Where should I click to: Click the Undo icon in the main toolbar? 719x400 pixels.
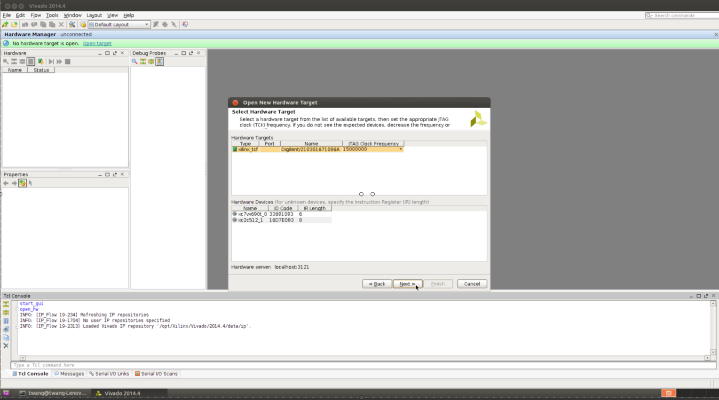(24, 24)
